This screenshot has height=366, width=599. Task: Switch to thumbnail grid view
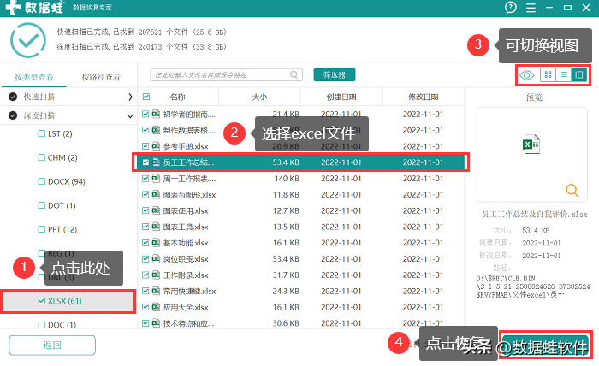[549, 75]
